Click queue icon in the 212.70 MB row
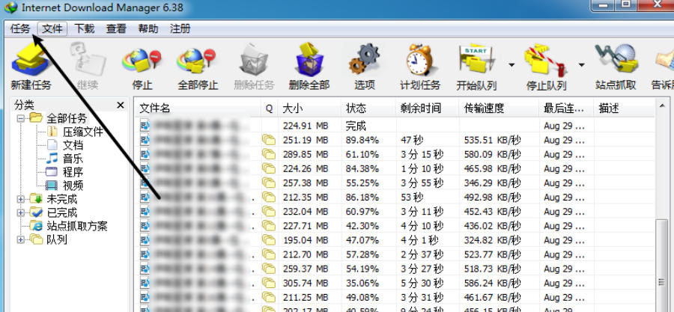Image resolution: width=674 pixels, height=312 pixels. 269,254
